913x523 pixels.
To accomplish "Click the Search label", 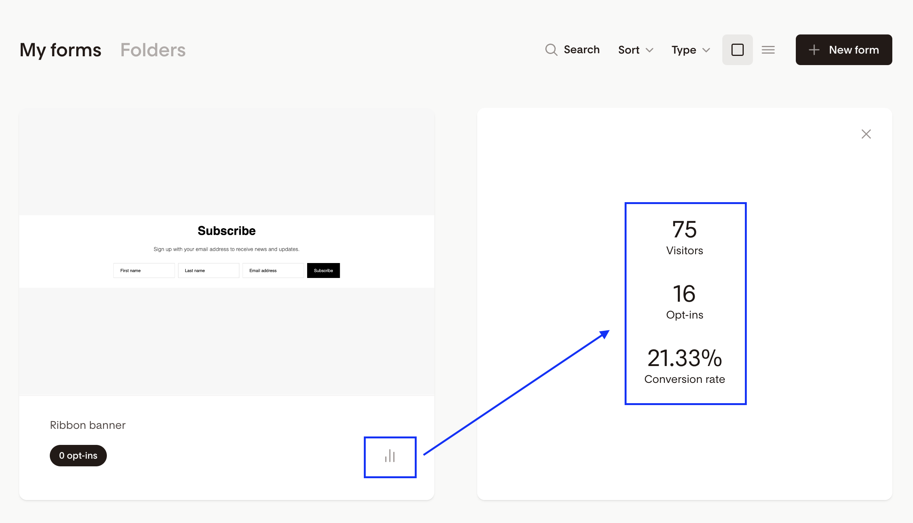I will click(581, 50).
